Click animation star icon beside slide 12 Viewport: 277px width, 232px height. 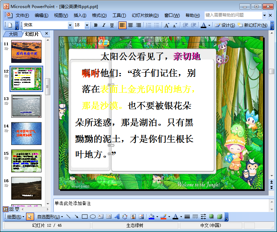coord(6,76)
